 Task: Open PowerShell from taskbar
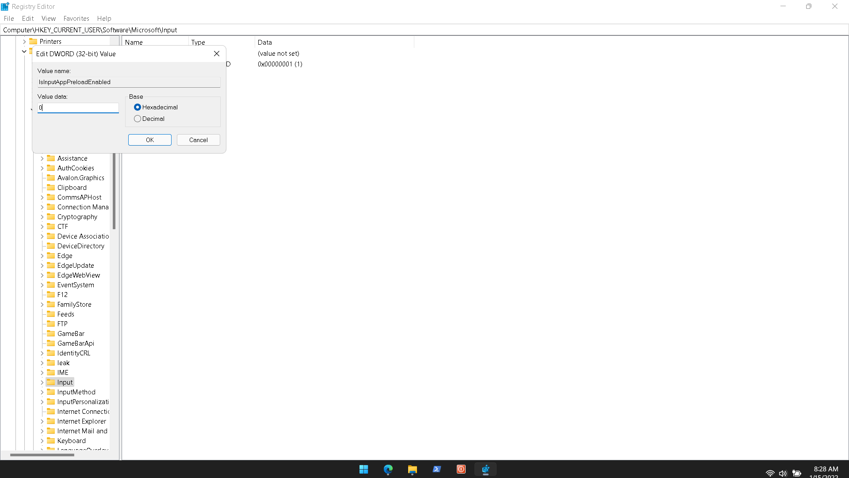coord(436,470)
